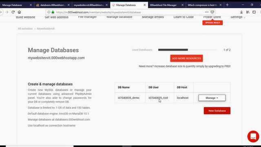
Task: Open the File manager menu item
Action: [87, 17]
